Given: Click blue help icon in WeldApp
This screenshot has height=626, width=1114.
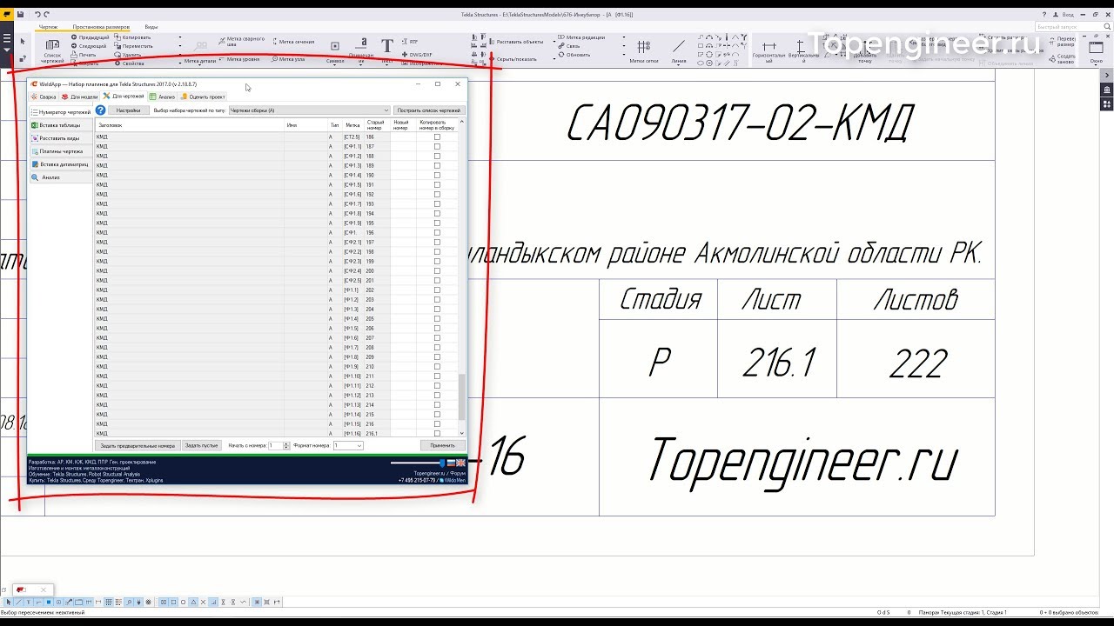Looking at the screenshot, I should click(x=101, y=110).
